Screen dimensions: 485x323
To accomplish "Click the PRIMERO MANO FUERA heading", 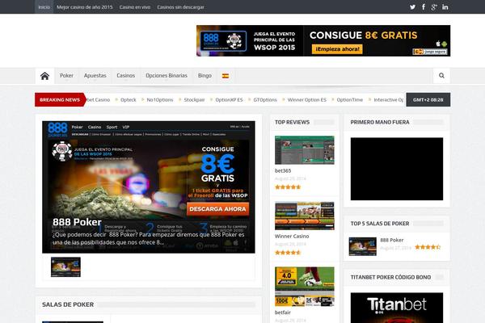I will click(x=380, y=122).
